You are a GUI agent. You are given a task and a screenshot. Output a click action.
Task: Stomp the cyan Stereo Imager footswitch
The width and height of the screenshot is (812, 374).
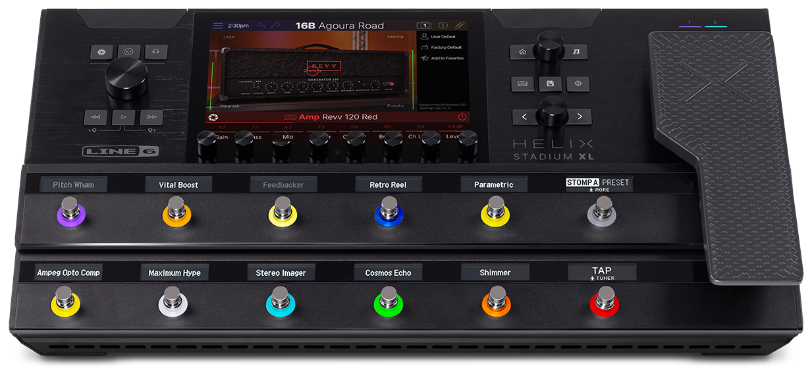pyautogui.click(x=281, y=302)
